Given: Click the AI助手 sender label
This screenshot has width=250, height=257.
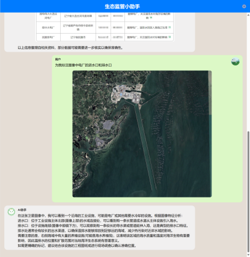Looking at the screenshot, I should coord(22,210).
